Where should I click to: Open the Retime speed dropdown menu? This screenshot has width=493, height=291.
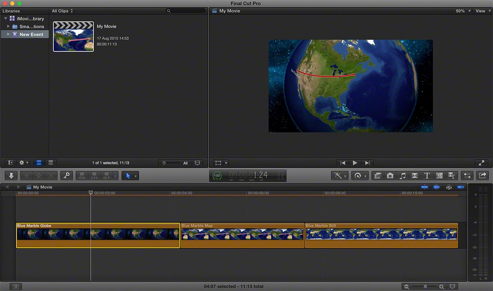pos(360,176)
